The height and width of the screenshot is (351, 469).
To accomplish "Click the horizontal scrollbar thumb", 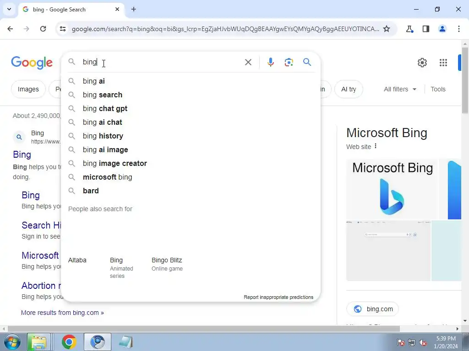I will (203, 329).
